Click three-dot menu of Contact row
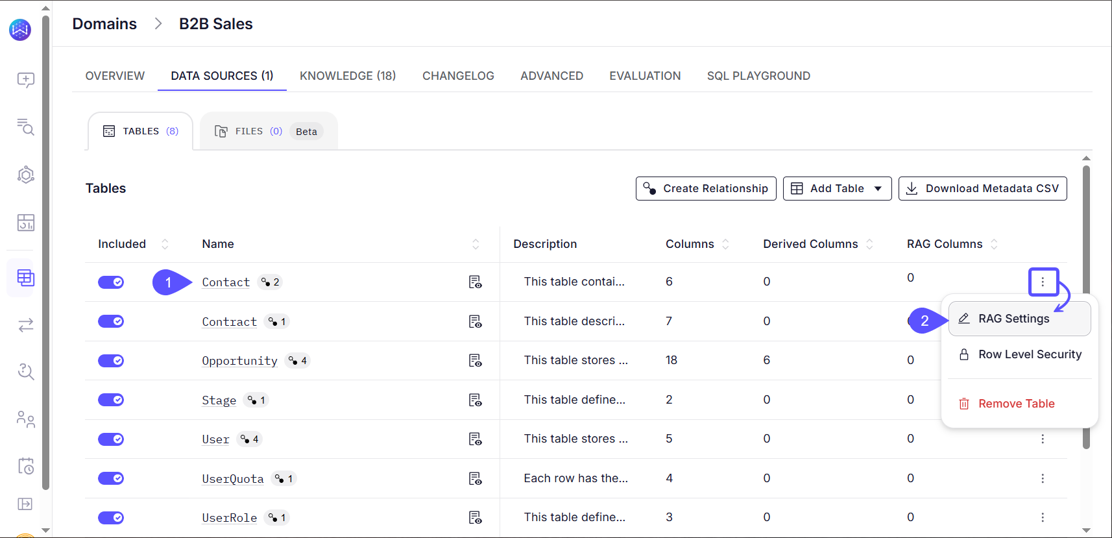 1043,282
